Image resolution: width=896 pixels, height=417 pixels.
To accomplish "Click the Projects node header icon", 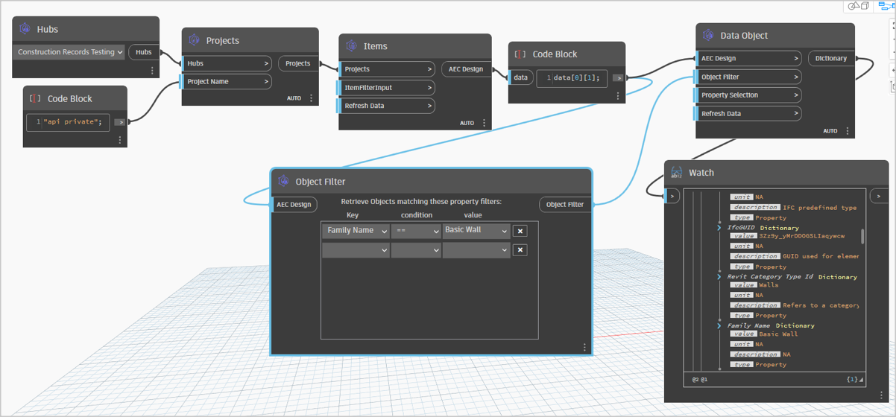I will point(194,40).
